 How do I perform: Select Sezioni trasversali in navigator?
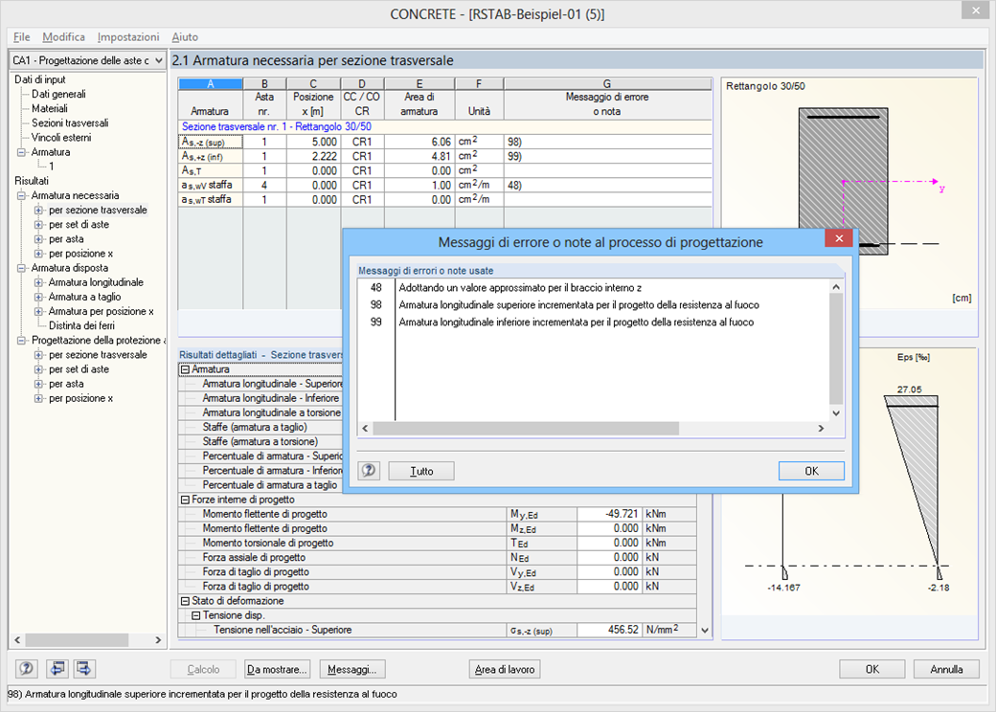pyautogui.click(x=70, y=123)
